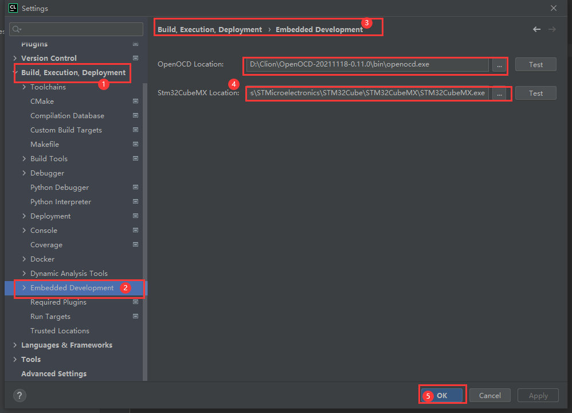
Task: Browse for Stm32CubeMX location with ellipsis button
Action: click(x=499, y=93)
